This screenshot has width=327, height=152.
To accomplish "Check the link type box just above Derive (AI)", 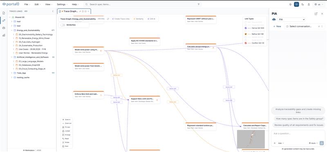I will click(246, 25).
